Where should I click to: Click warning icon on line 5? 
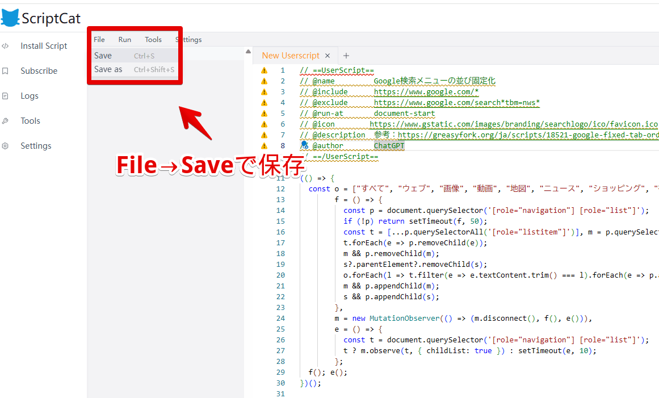264,114
